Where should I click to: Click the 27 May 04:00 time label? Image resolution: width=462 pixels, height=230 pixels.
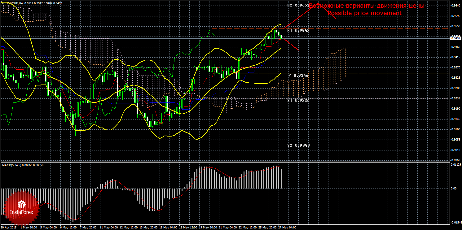(287, 228)
